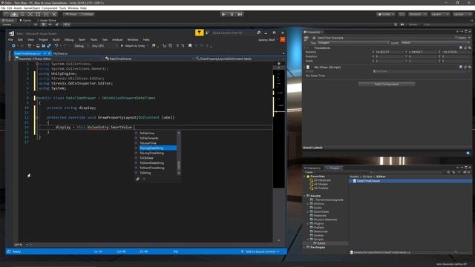Click the bookmark icon in Visual Studio toolbar

[190, 46]
